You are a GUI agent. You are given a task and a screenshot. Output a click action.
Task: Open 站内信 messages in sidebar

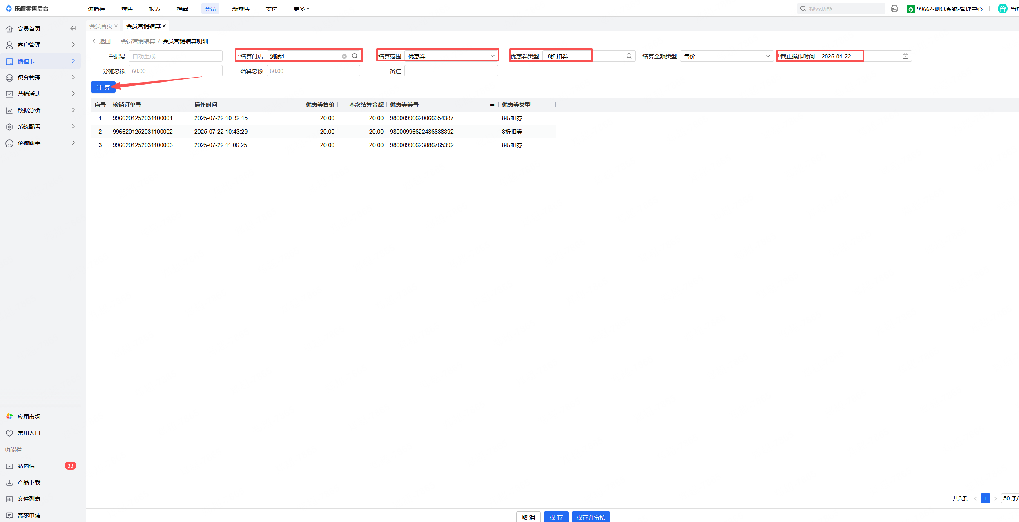(x=26, y=466)
